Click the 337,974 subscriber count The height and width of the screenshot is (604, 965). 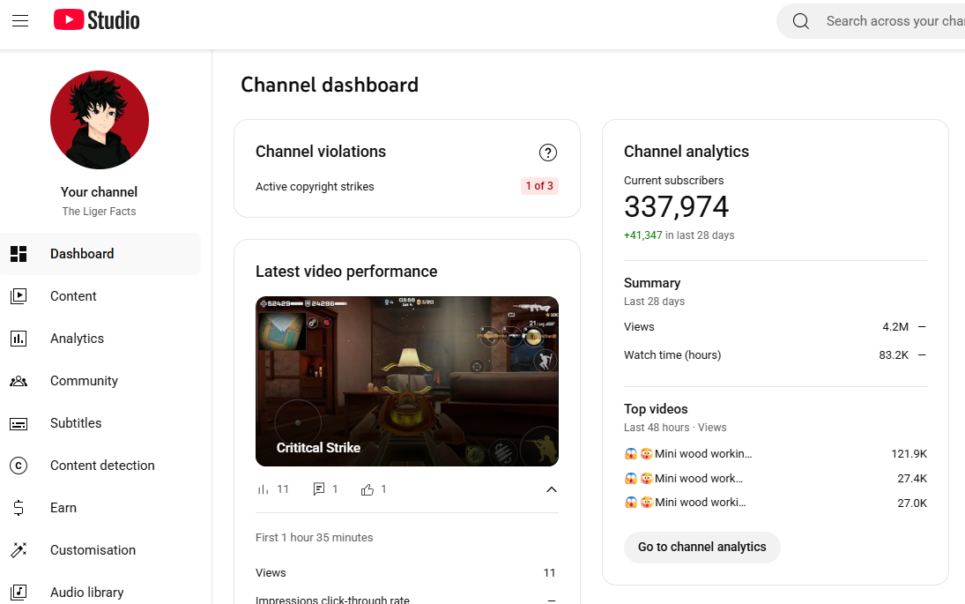point(676,207)
